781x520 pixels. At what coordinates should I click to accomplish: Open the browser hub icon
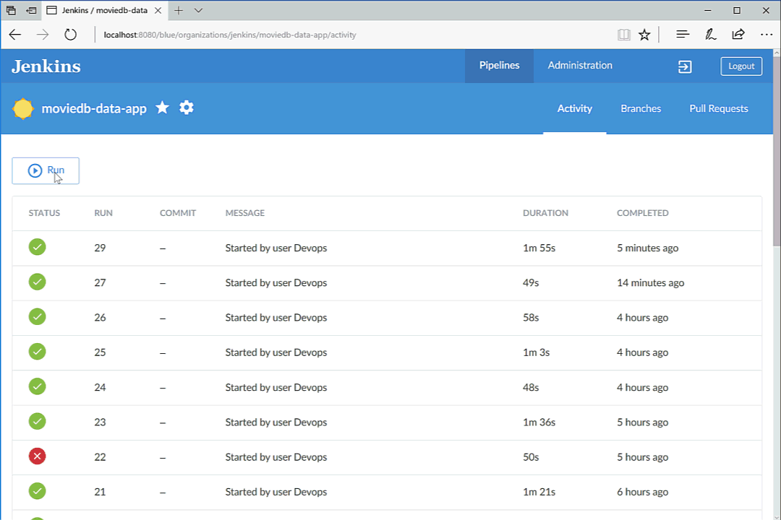pyautogui.click(x=683, y=35)
